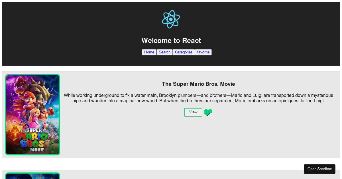The height and width of the screenshot is (179, 342).
Task: Open the Search navigation link
Action: pyautogui.click(x=164, y=52)
